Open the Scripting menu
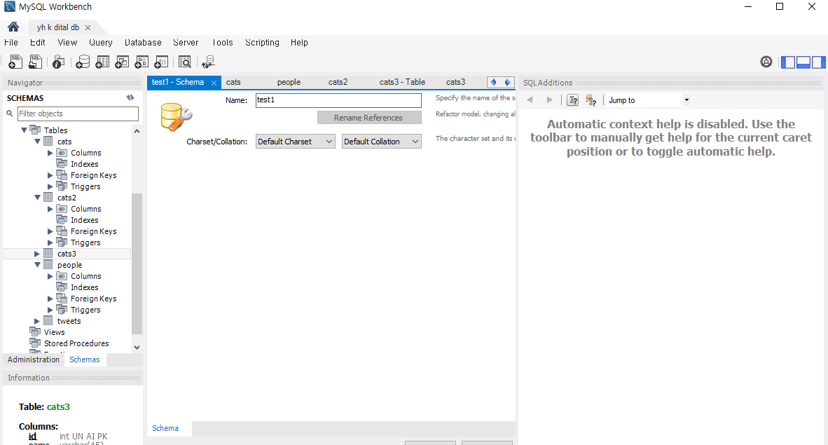Screen dimensions: 828x445 (x=262, y=42)
